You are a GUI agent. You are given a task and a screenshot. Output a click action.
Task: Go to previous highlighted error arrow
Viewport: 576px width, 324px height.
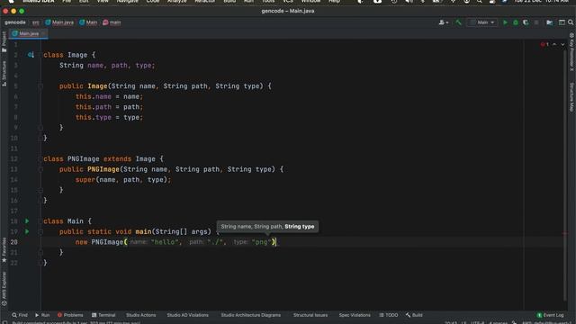[x=554, y=44]
